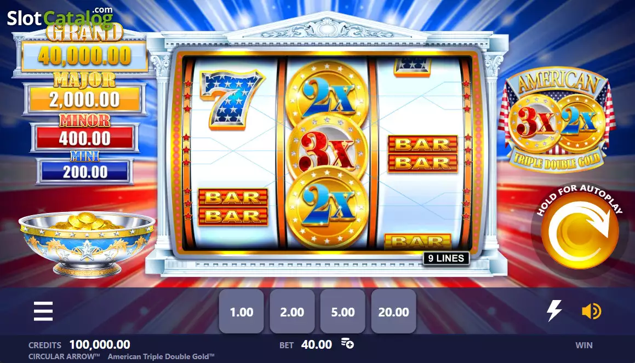Click the blue starred 7 symbol
Screen dimensions: 635x363
tap(232, 100)
